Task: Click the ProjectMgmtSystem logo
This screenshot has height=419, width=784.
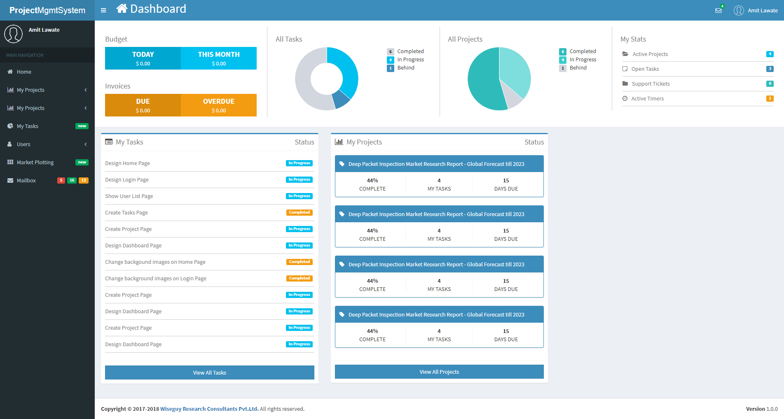Action: (47, 10)
